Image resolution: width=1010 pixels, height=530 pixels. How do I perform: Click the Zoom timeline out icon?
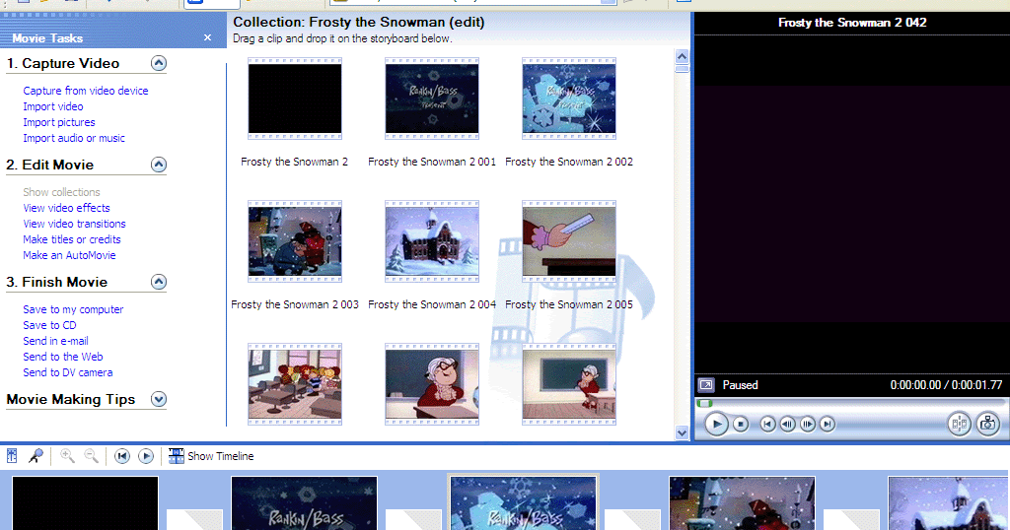[x=92, y=456]
